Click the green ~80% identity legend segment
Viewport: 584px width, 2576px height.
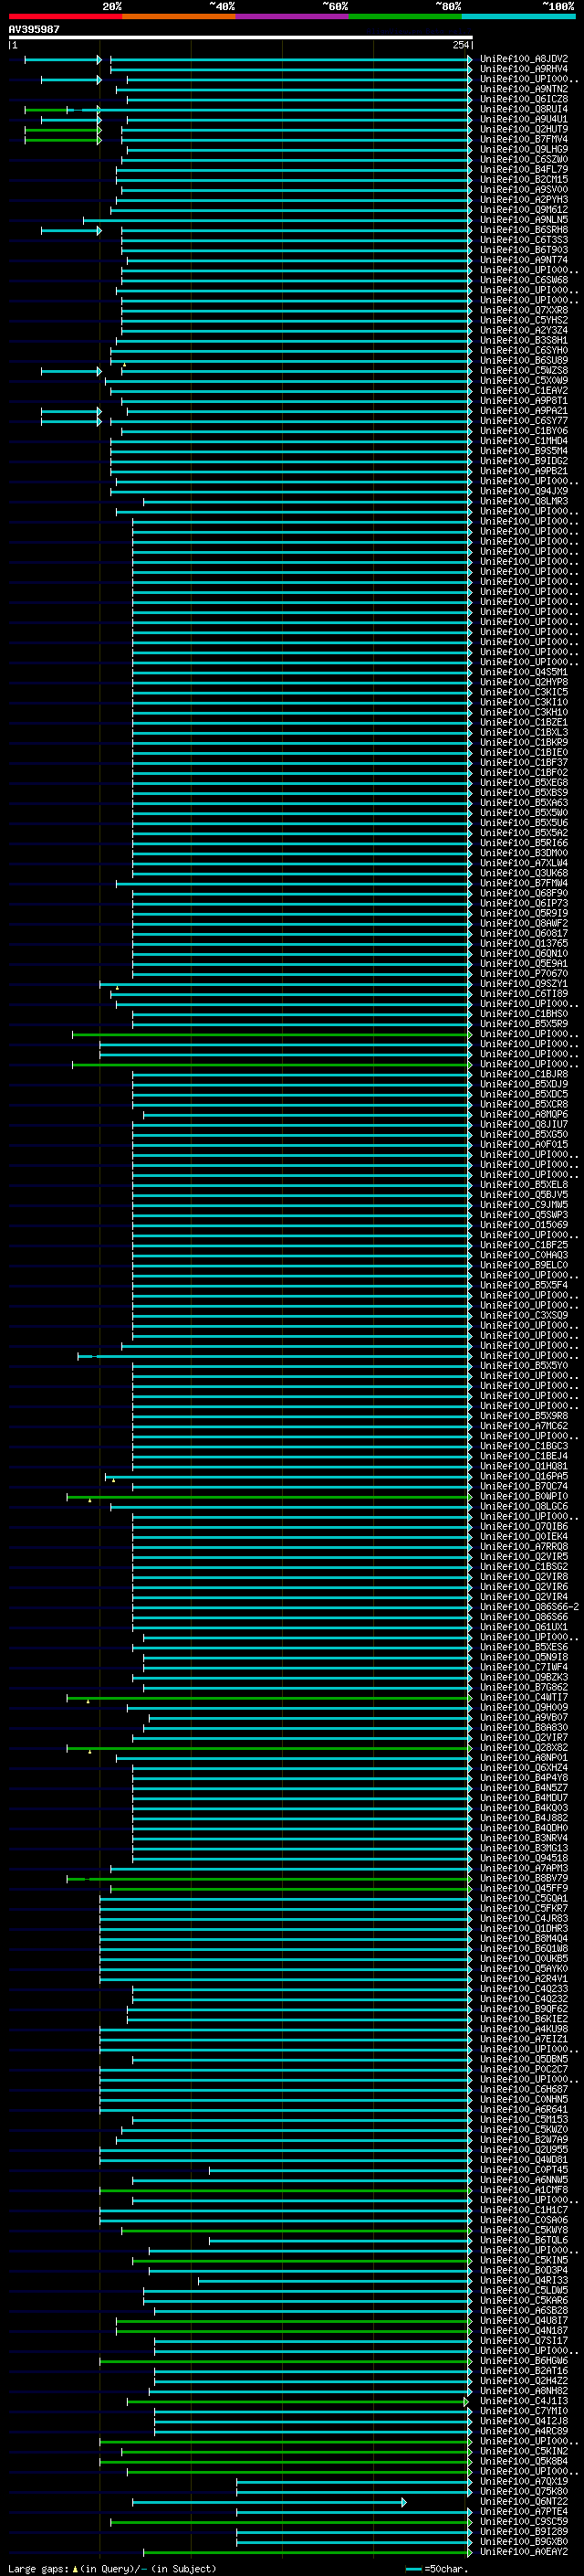point(404,16)
